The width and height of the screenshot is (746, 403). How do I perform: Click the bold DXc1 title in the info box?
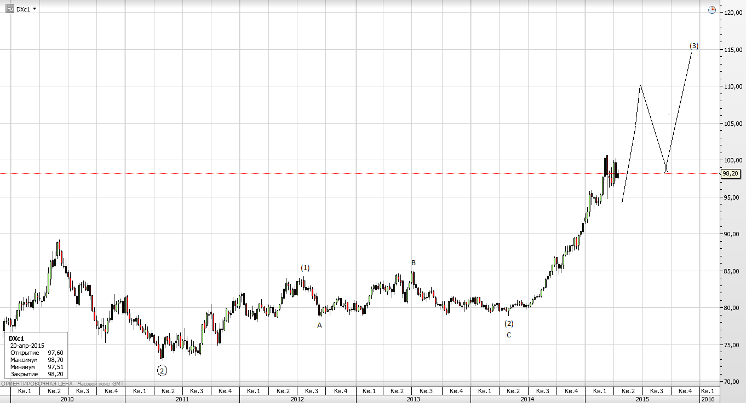(16, 339)
